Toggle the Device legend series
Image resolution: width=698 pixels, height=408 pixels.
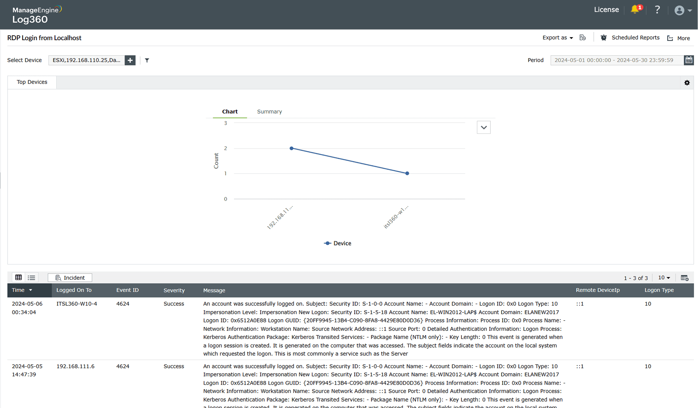pyautogui.click(x=338, y=243)
